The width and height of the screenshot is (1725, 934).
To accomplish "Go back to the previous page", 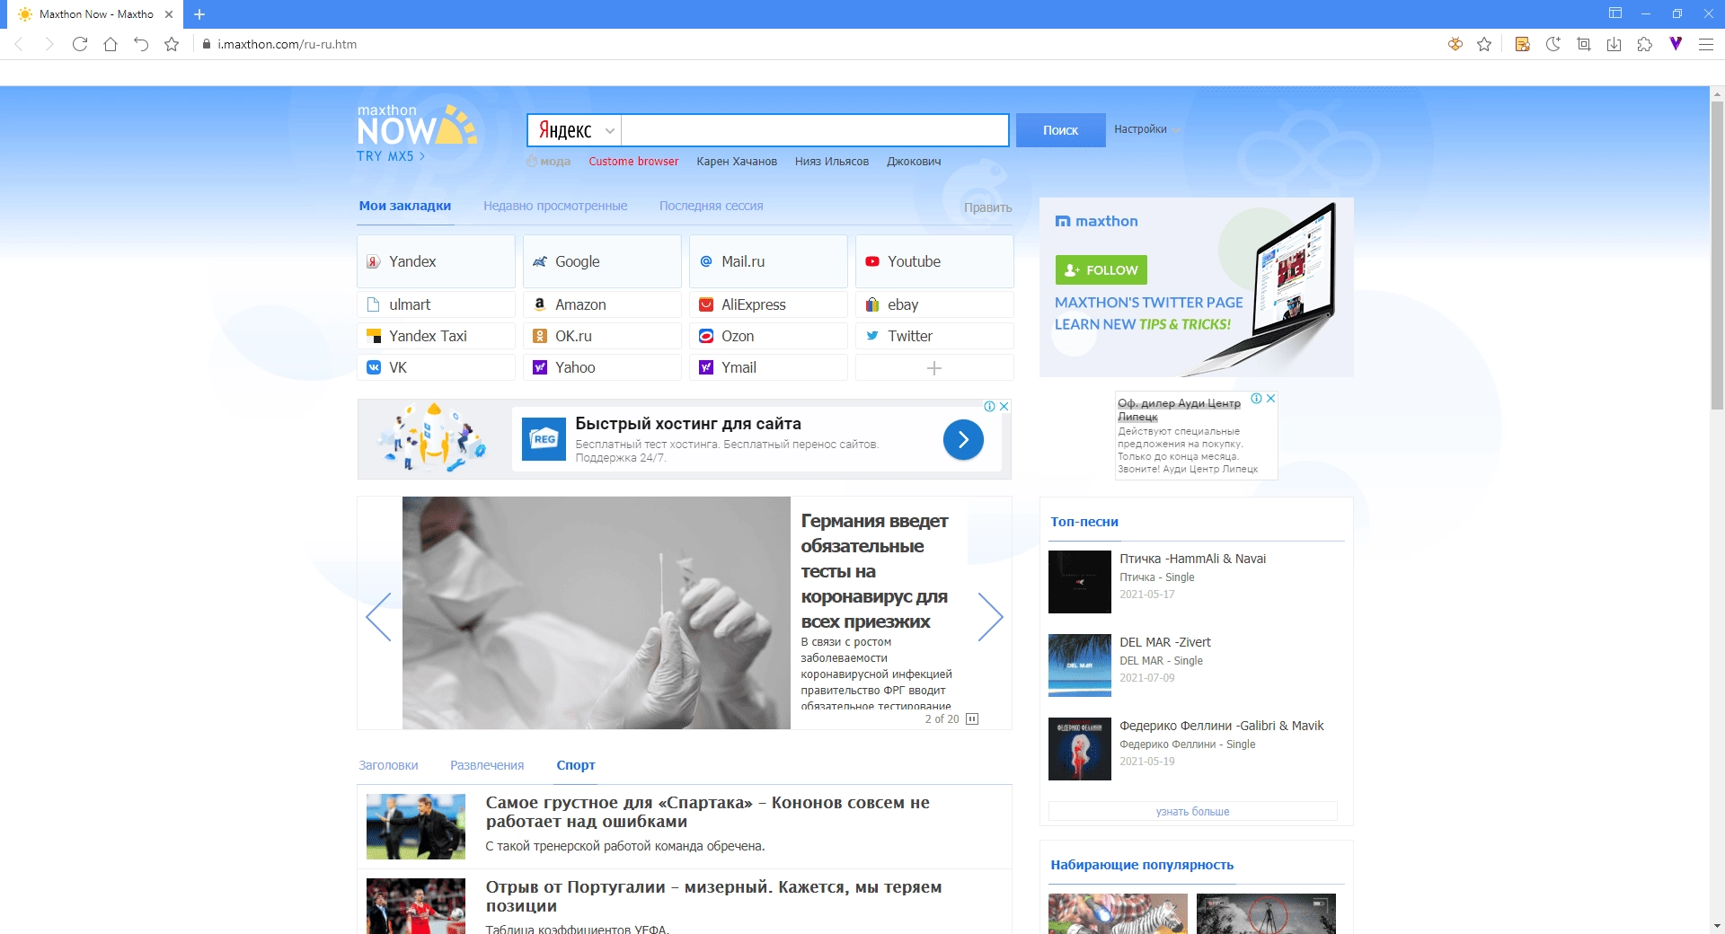I will (x=19, y=44).
